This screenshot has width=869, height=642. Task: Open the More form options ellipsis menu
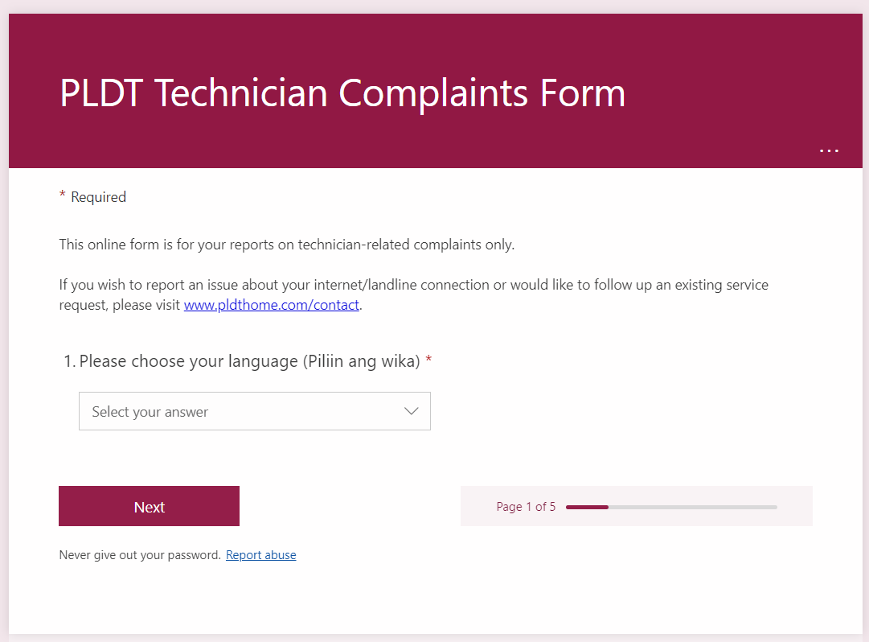pyautogui.click(x=829, y=150)
